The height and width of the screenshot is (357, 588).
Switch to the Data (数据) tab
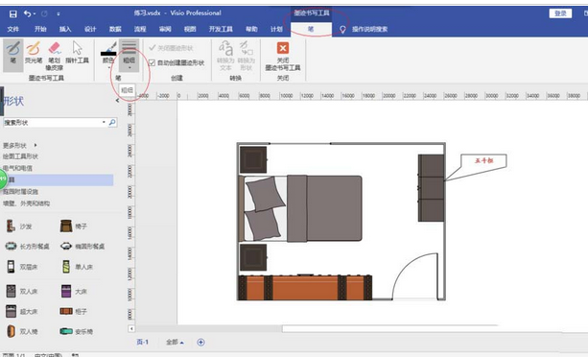coord(115,29)
